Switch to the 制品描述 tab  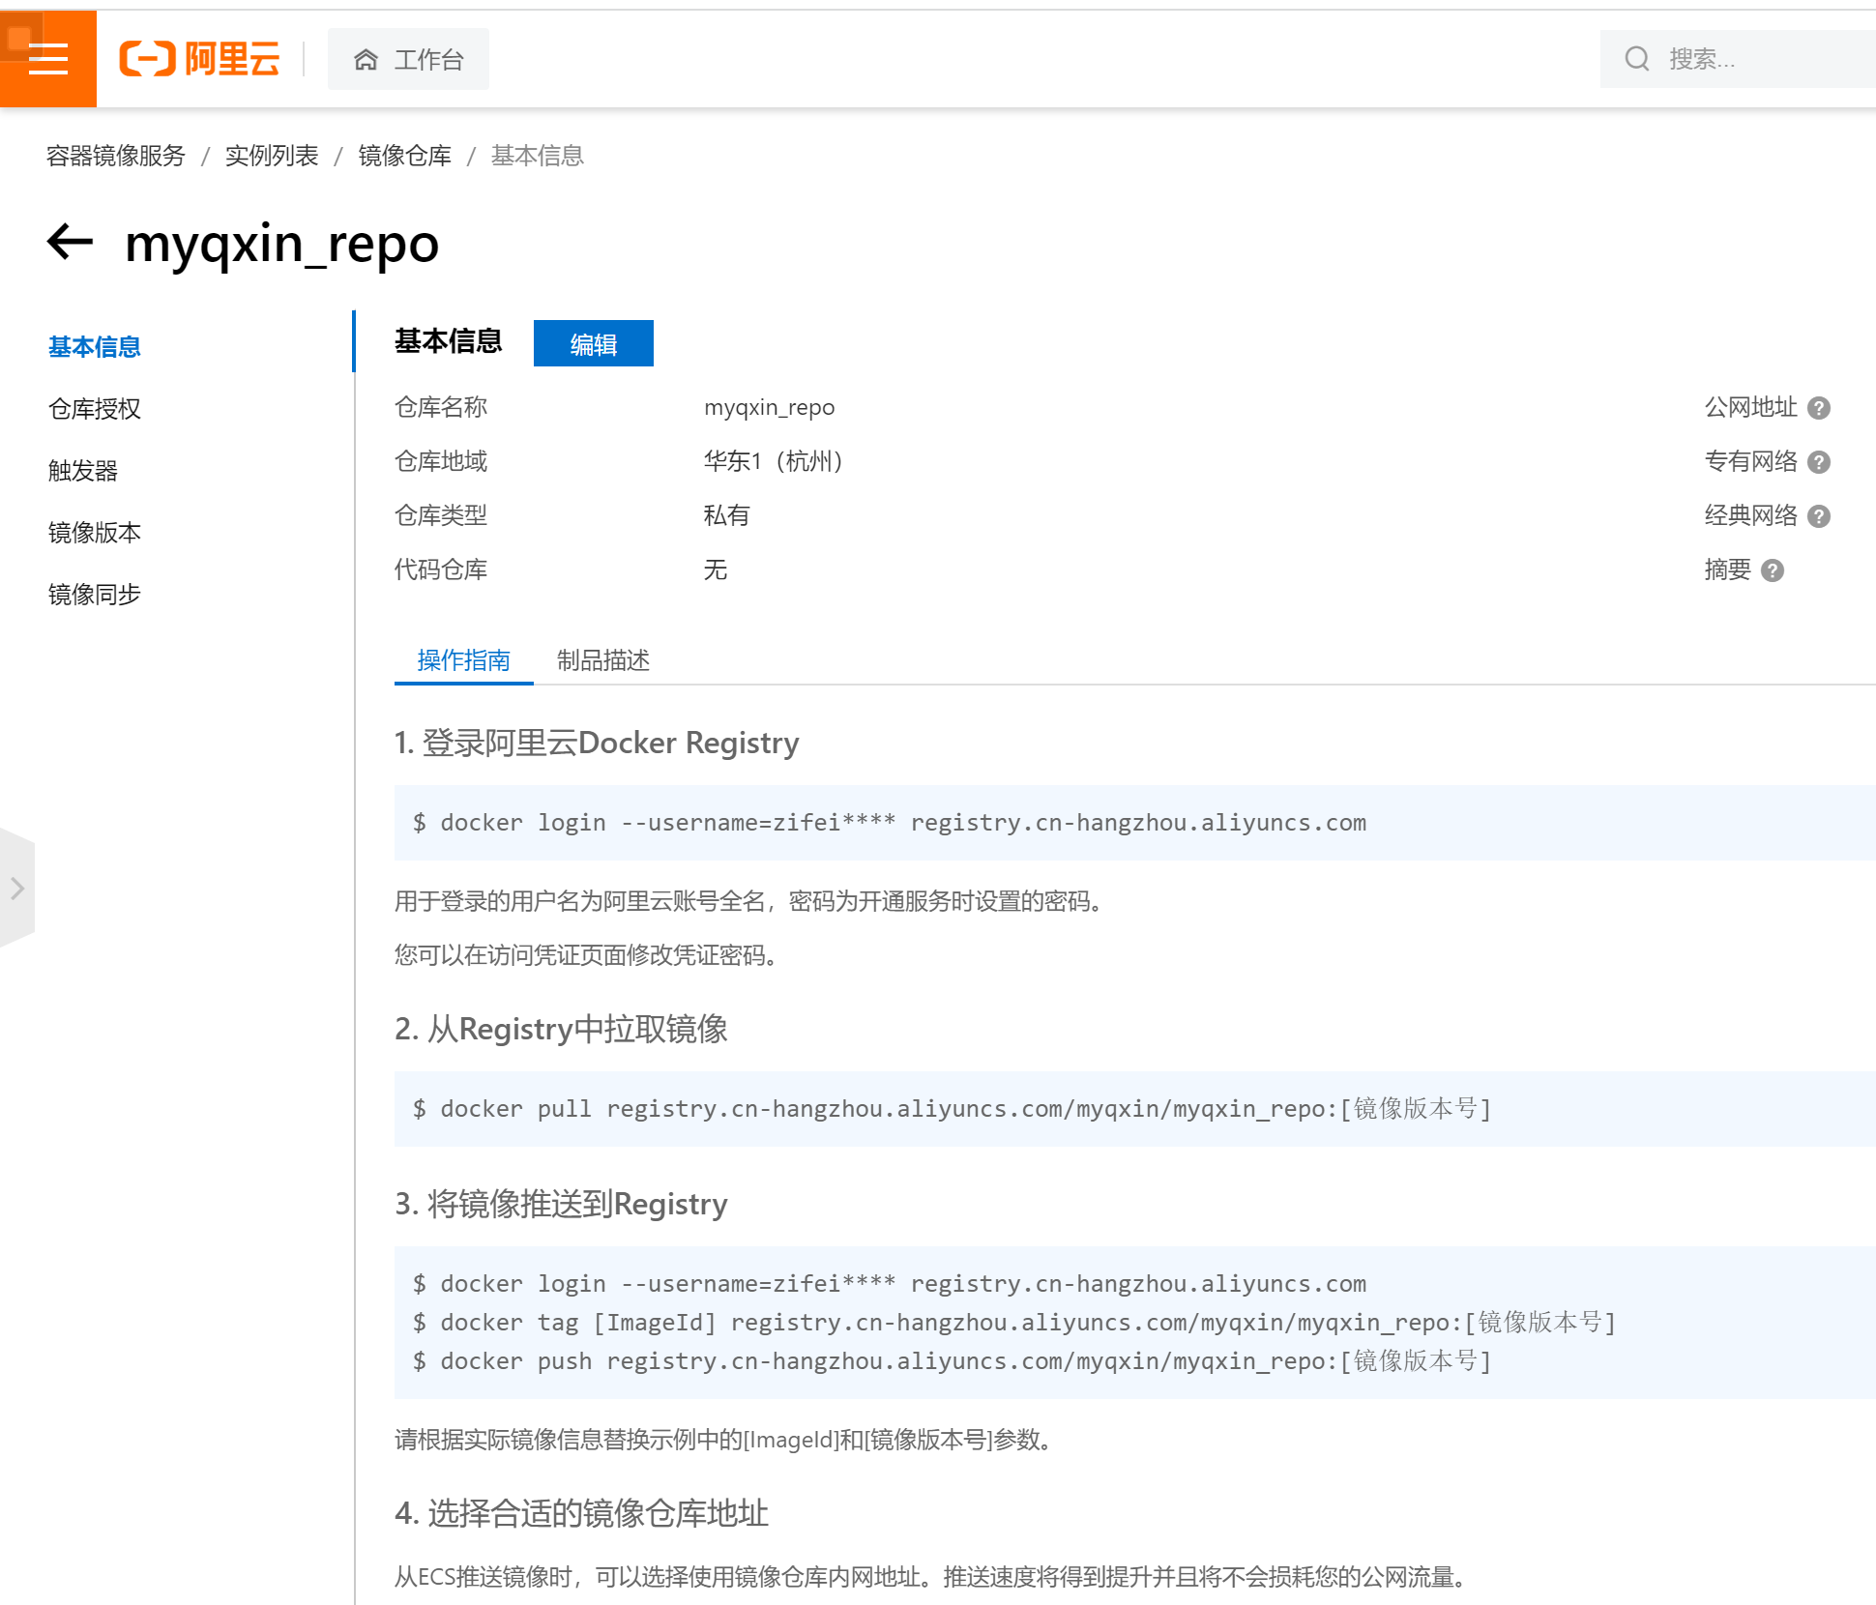click(x=603, y=660)
